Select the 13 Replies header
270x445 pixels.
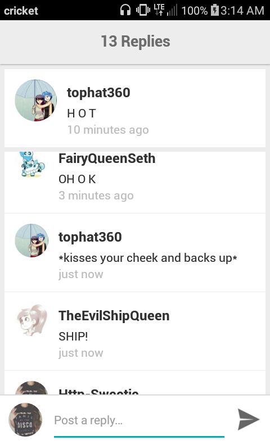tap(136, 42)
